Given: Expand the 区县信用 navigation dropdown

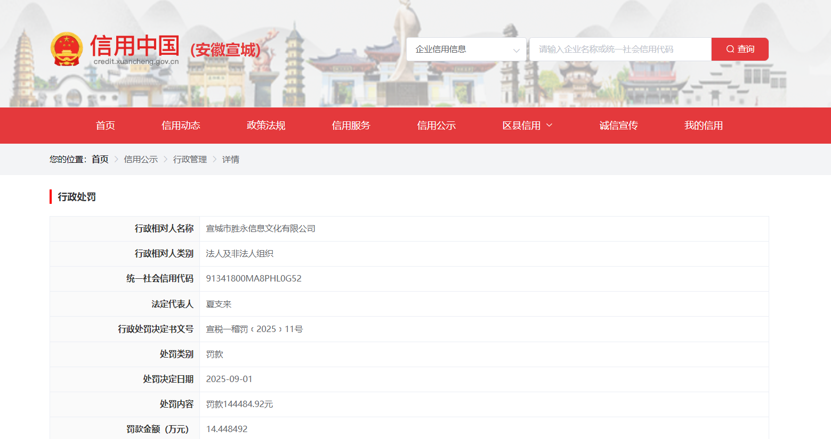Looking at the screenshot, I should click(x=527, y=126).
